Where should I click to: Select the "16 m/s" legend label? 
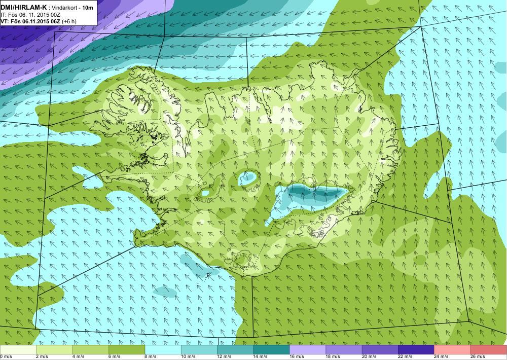[x=297, y=357]
